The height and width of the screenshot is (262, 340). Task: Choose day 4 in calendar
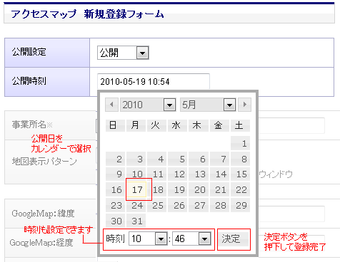tap(157, 159)
